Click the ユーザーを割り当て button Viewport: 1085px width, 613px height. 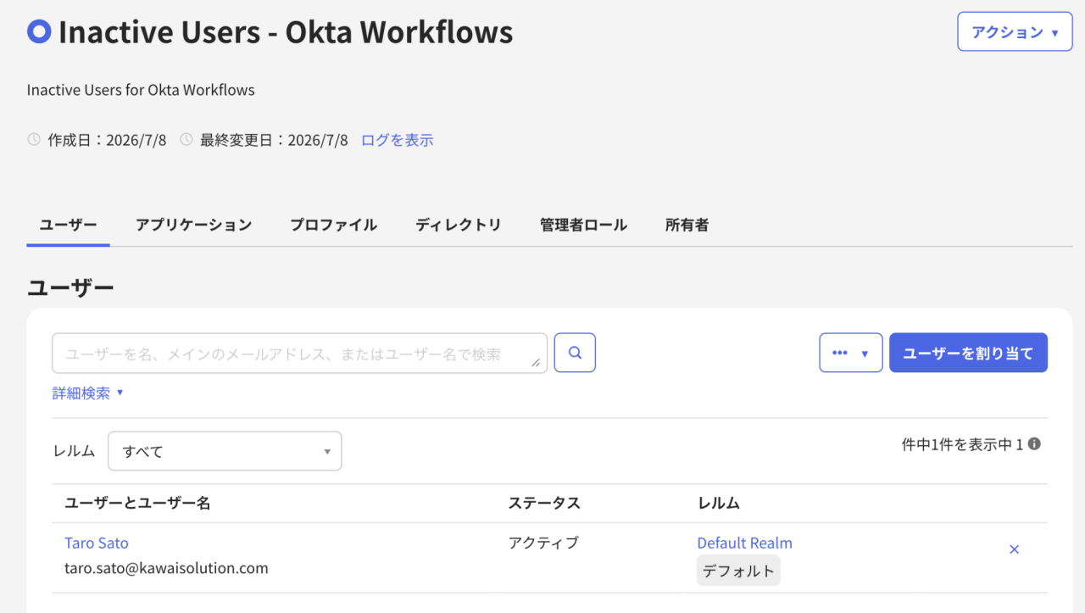968,353
